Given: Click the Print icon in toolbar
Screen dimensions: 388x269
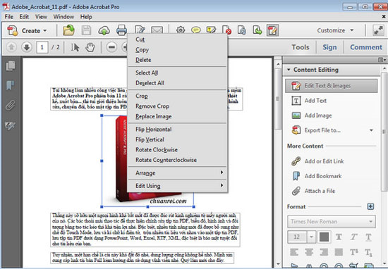Looking at the screenshot, I should (x=121, y=30).
